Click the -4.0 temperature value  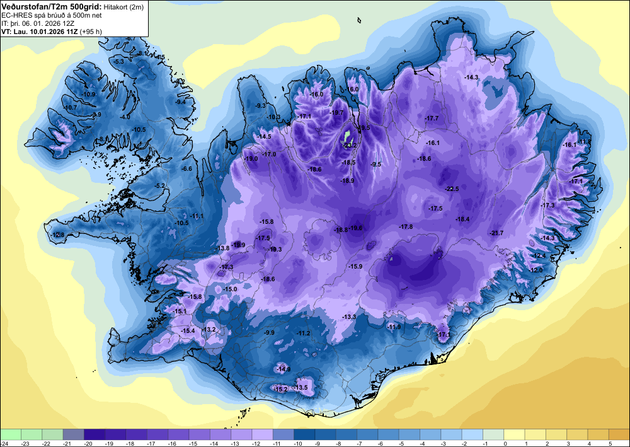point(125,117)
